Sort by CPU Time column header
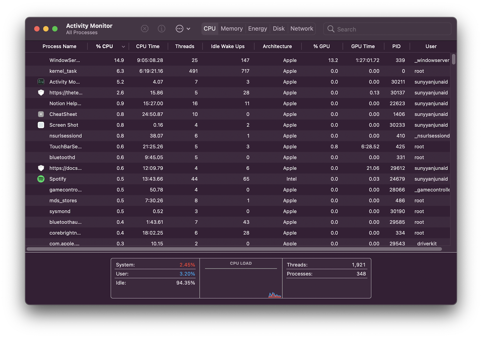Screen dimensions: 482x338 coord(148,46)
